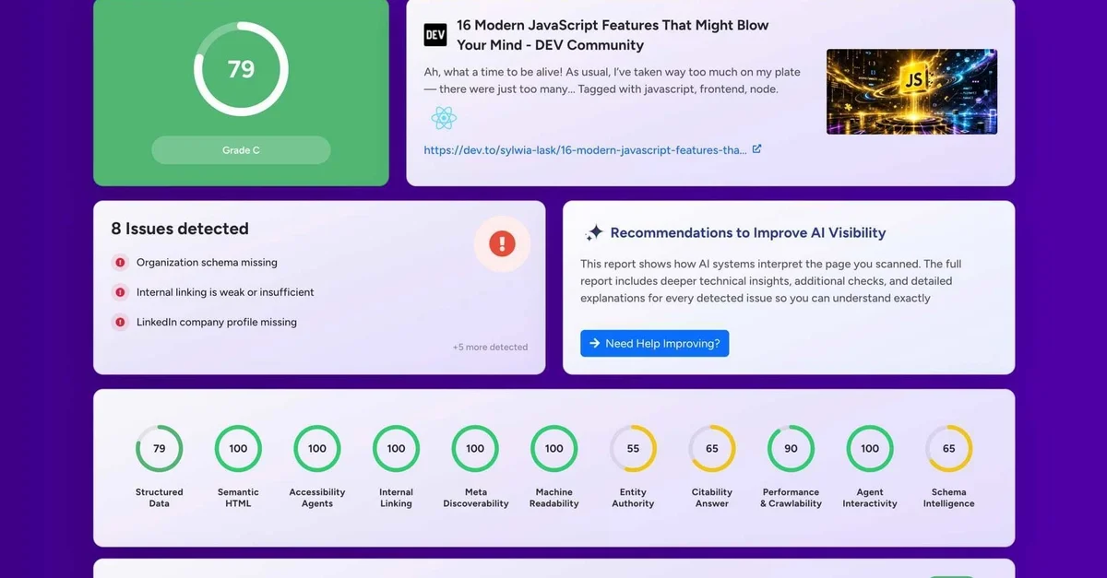Click the React atom icon

point(444,118)
